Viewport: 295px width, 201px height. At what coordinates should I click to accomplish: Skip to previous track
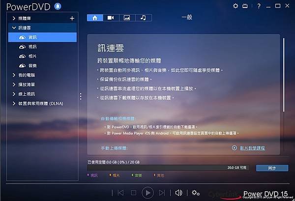pos(121,193)
